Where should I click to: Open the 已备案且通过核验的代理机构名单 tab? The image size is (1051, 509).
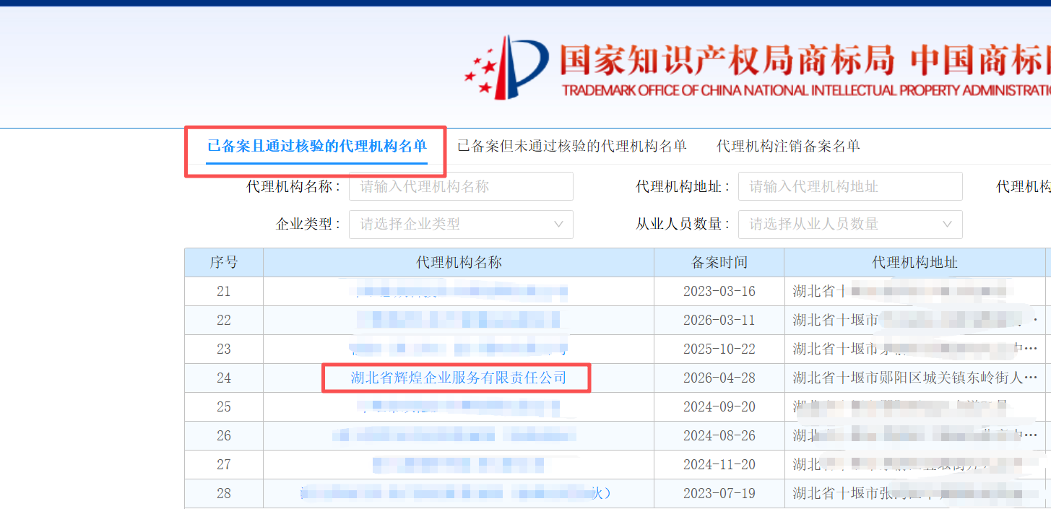(317, 146)
